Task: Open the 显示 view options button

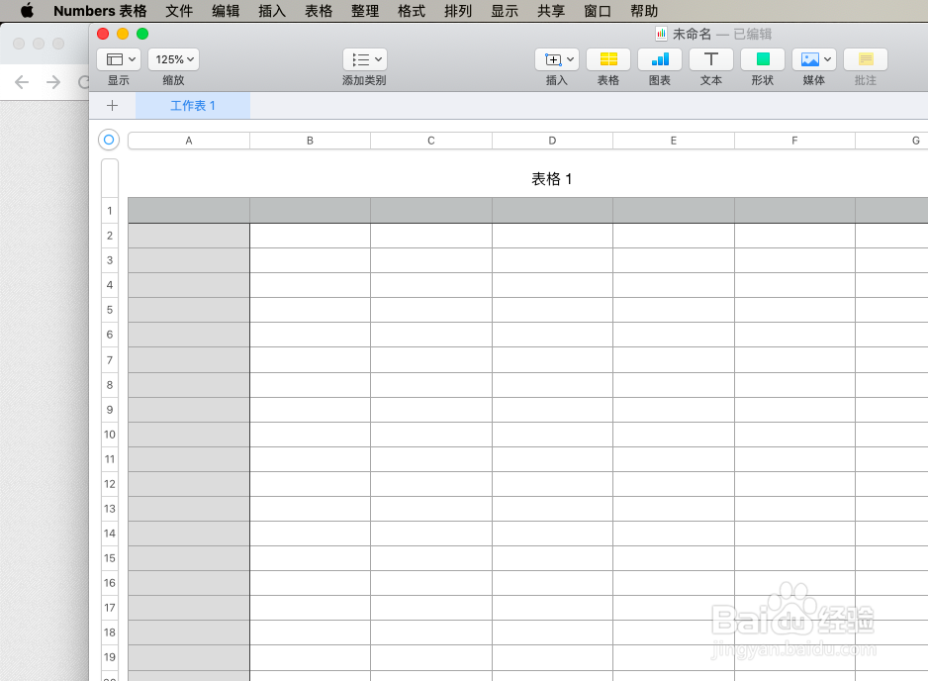Action: [119, 59]
